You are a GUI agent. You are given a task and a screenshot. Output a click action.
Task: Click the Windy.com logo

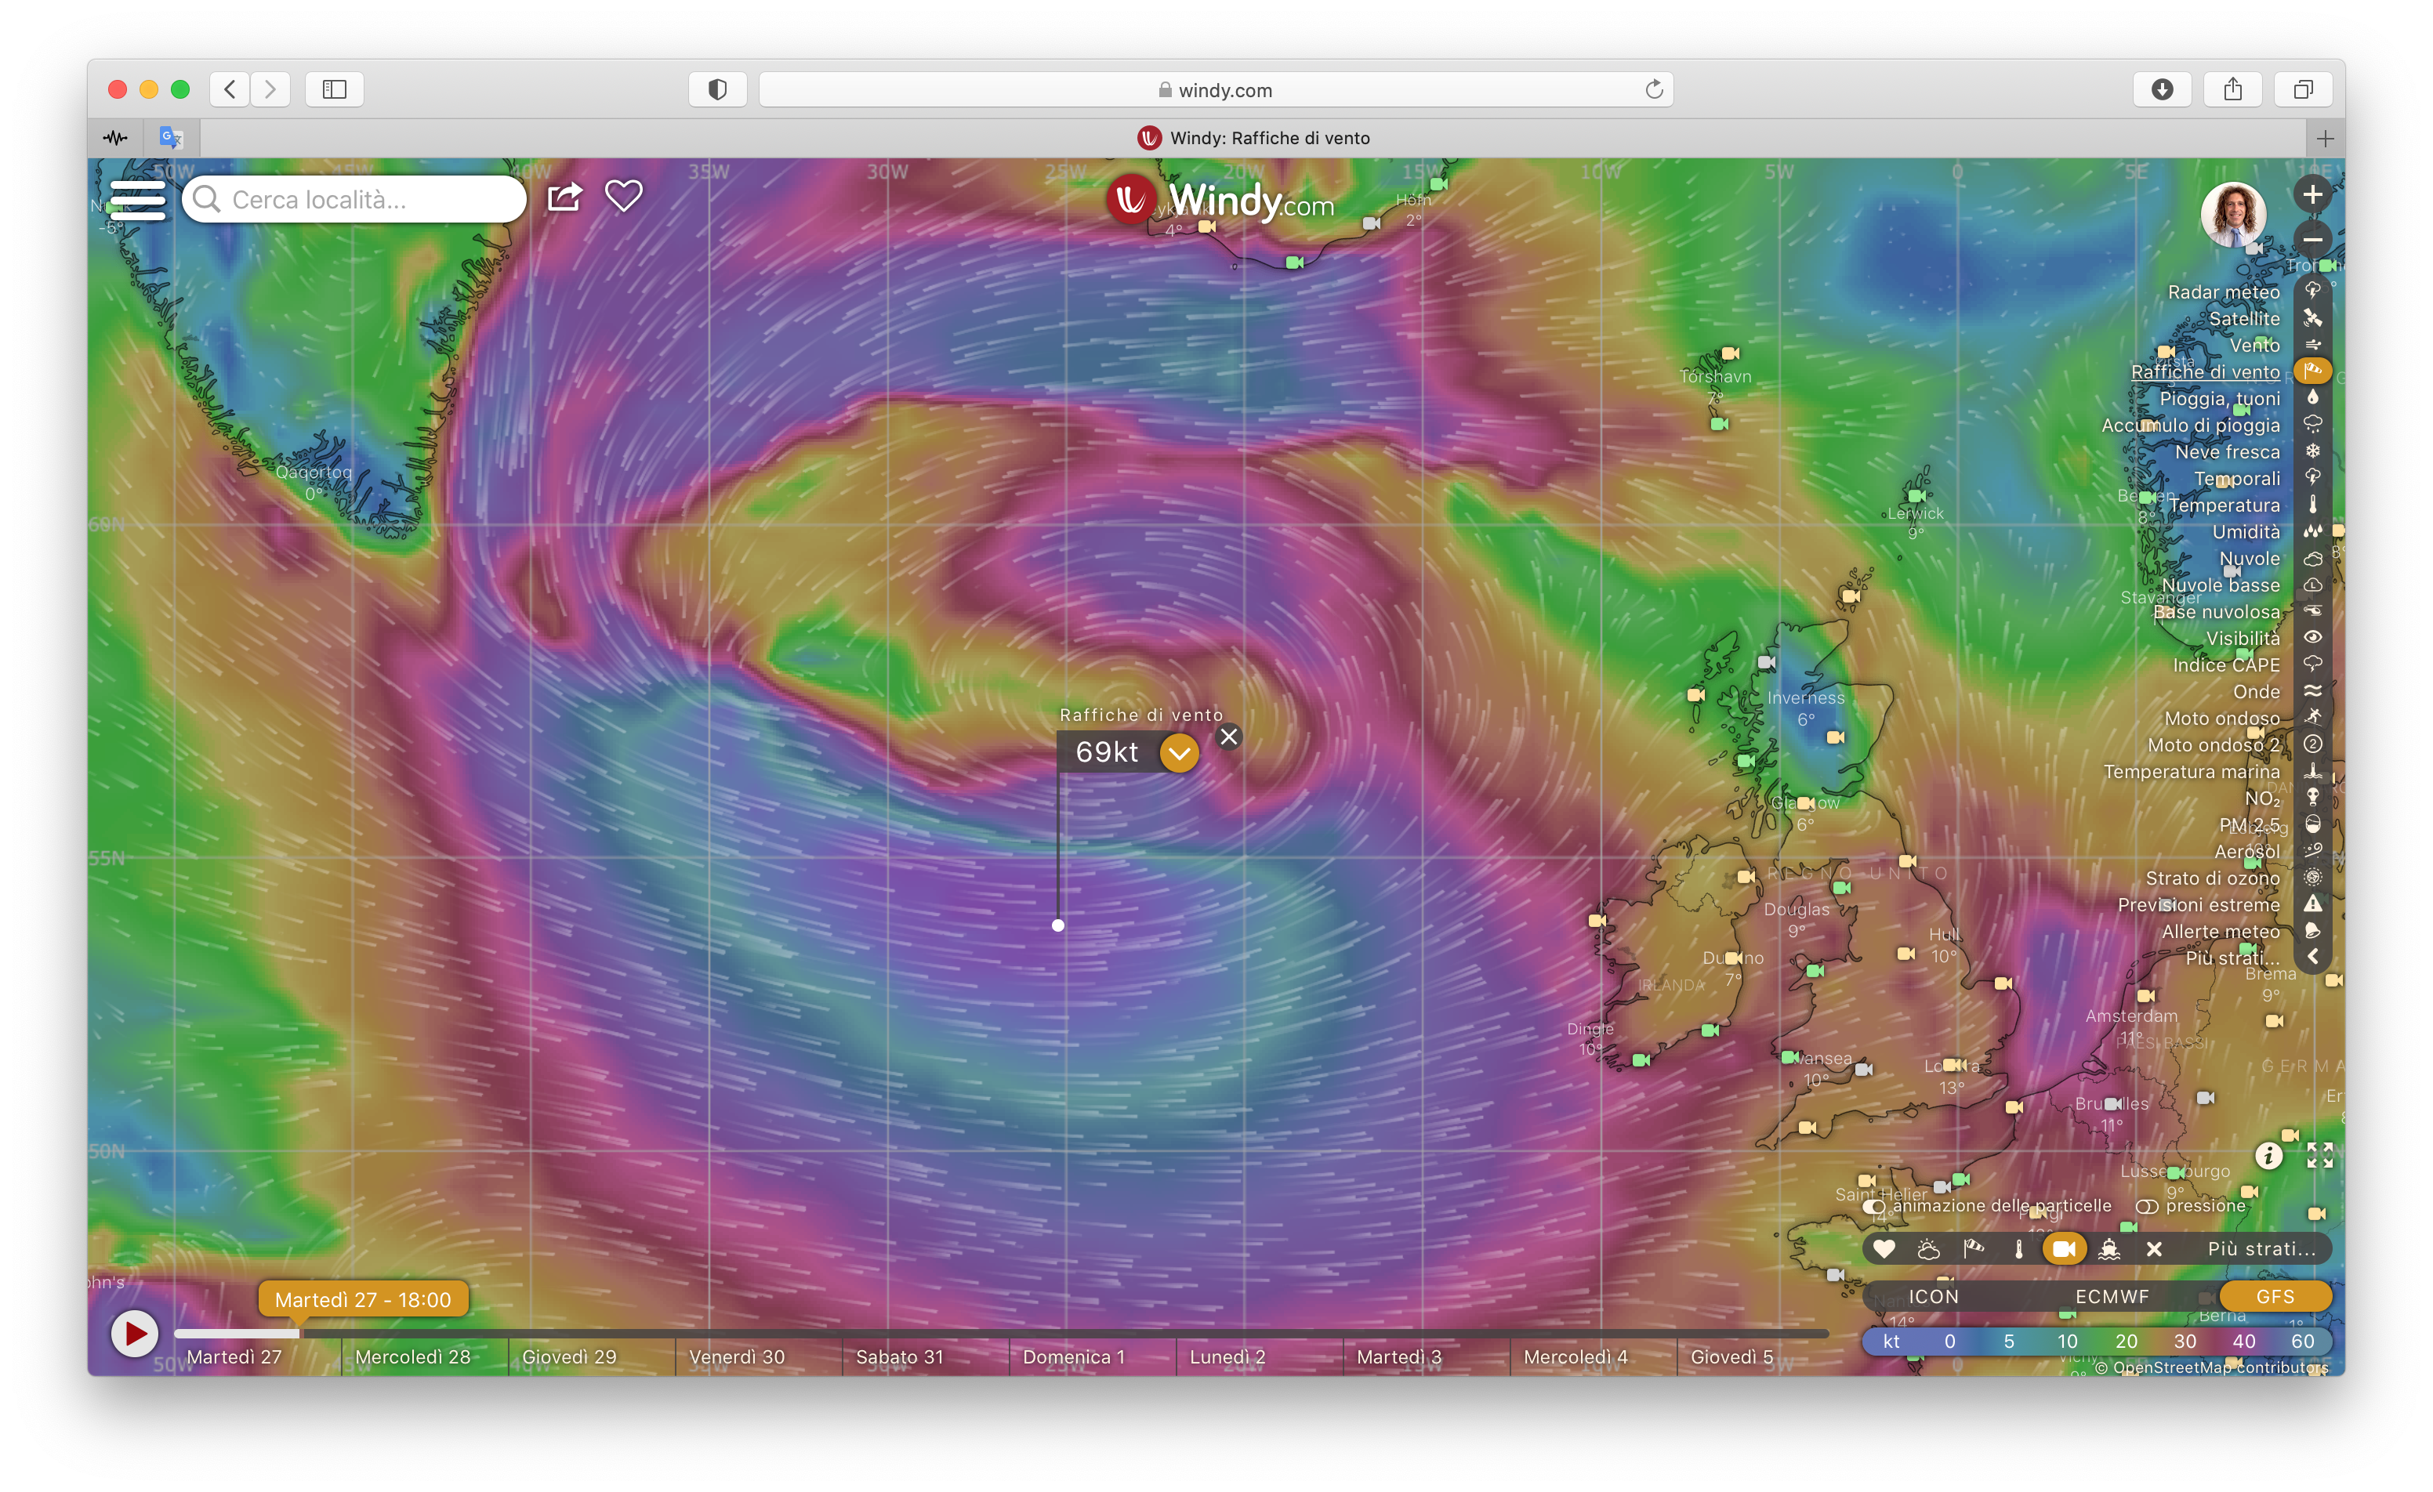[x=1220, y=201]
